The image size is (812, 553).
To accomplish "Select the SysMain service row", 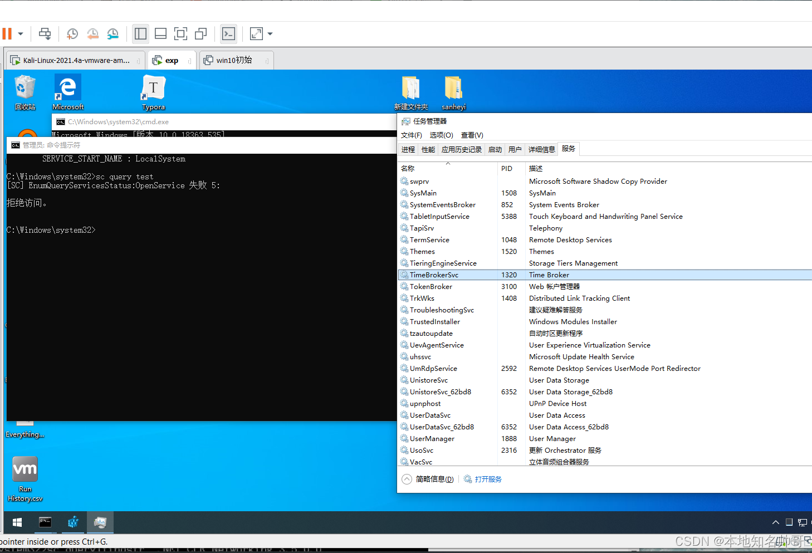I will click(x=605, y=193).
